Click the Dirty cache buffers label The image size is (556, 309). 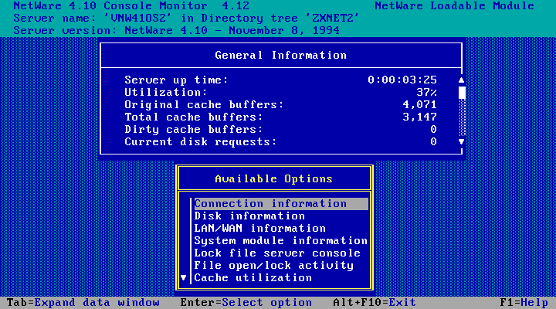pyautogui.click(x=194, y=130)
